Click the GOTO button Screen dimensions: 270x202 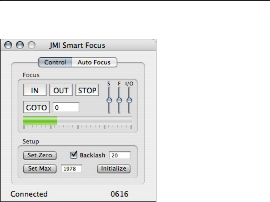(36, 107)
